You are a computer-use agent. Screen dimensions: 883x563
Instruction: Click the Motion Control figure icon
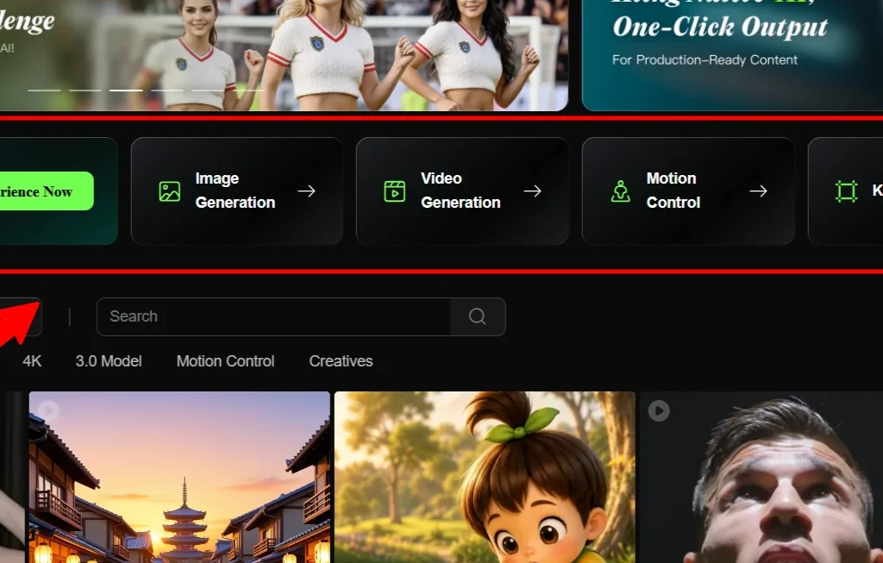[621, 191]
